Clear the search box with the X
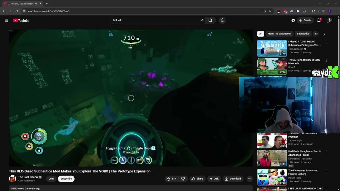340x191 pixels. pyautogui.click(x=202, y=20)
